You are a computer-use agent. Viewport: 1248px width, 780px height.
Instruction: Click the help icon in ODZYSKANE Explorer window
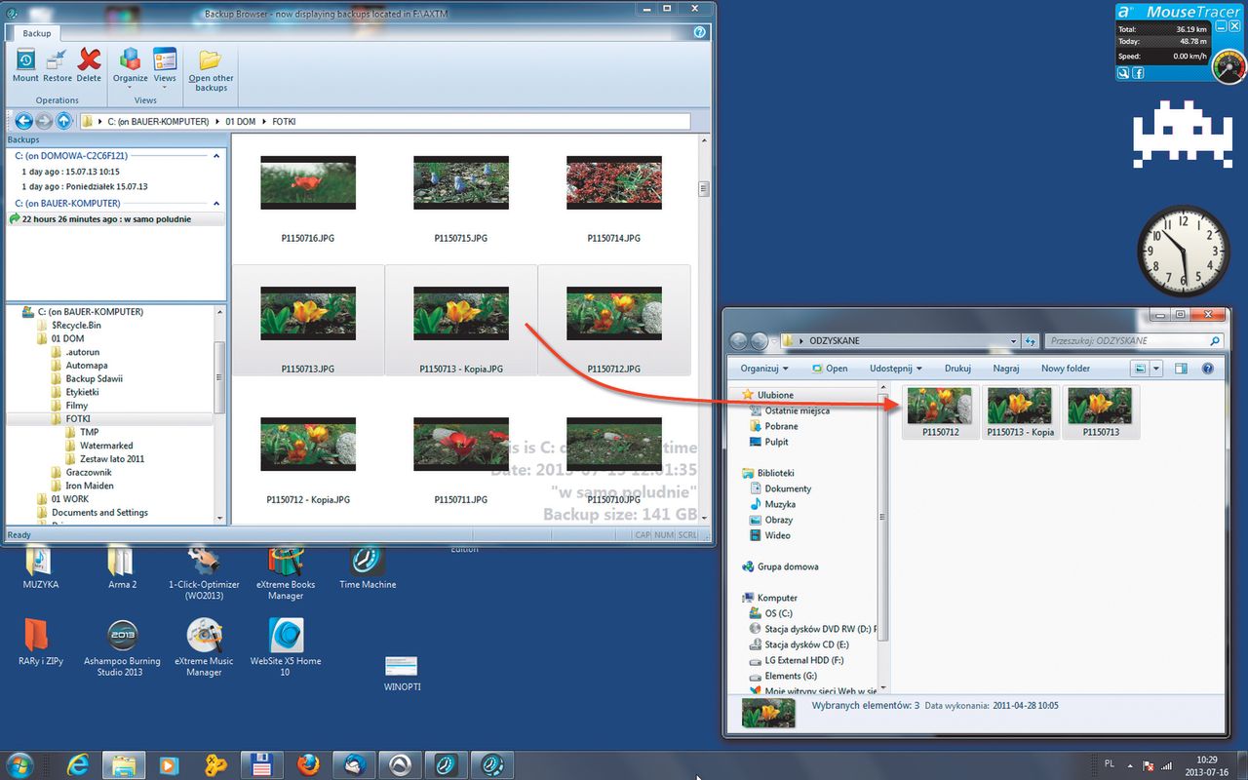pos(1208,369)
